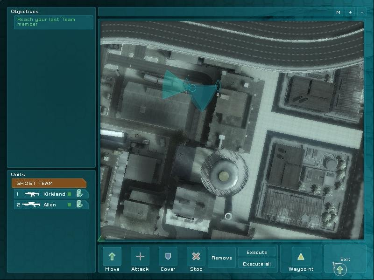Select the GHOST TEAM group header
This screenshot has height=280, width=374.
(49, 184)
